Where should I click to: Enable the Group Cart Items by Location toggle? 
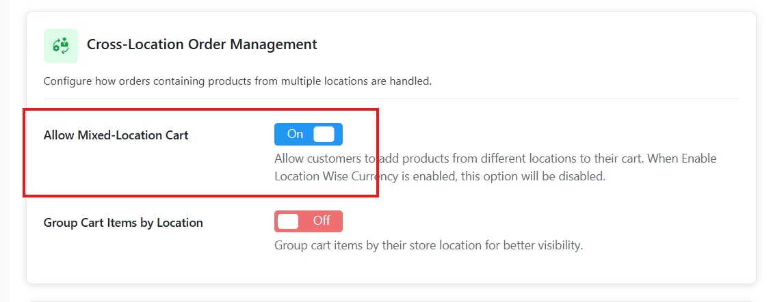point(308,221)
